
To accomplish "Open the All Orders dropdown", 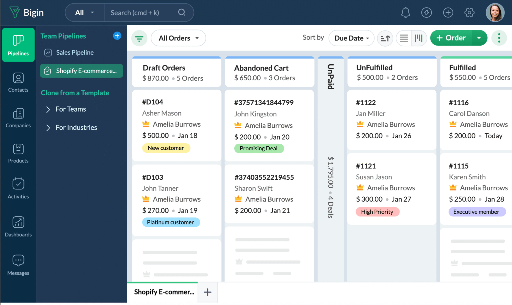I will click(x=178, y=38).
